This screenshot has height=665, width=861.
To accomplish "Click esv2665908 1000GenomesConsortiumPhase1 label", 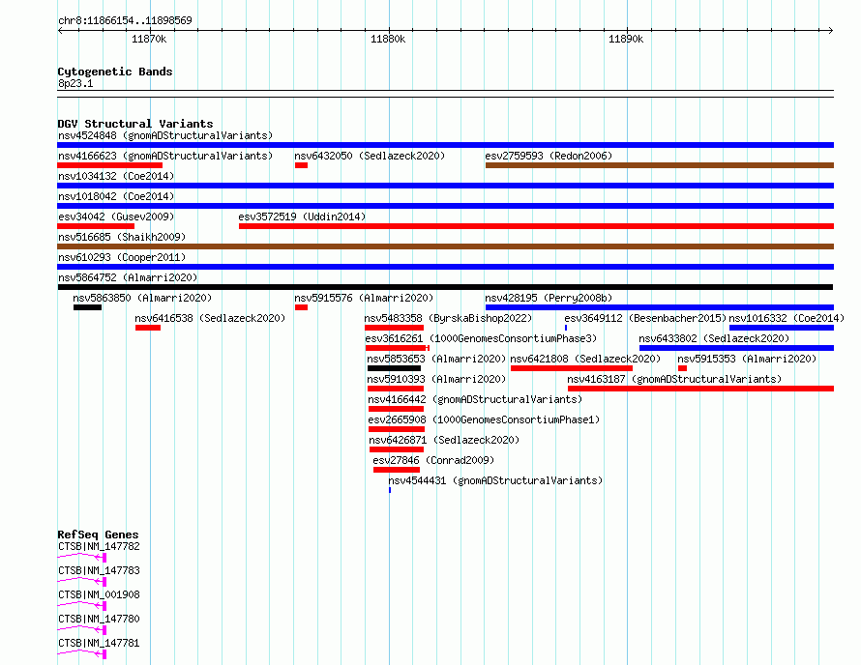I will point(484,419).
